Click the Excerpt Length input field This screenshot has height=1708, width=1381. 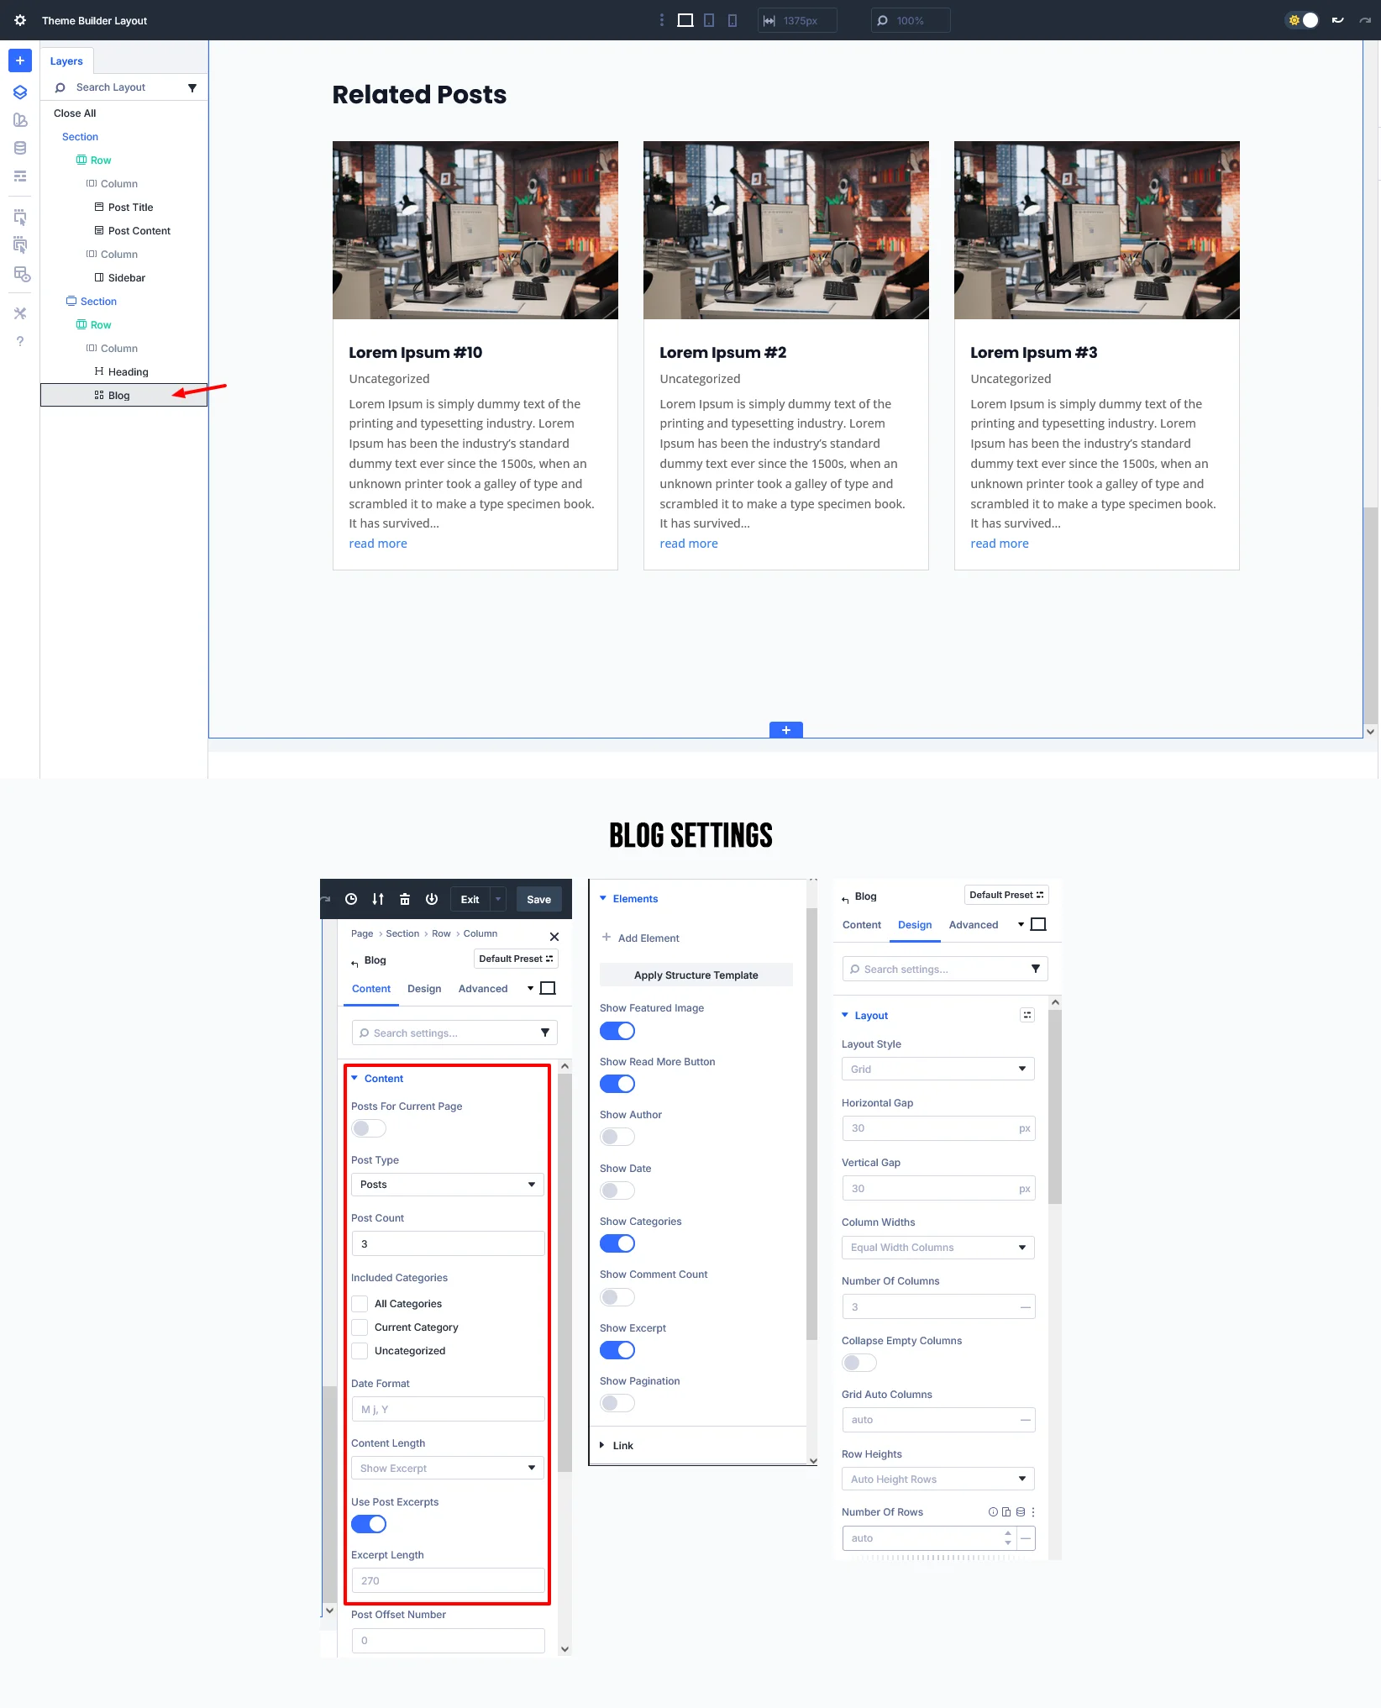pyautogui.click(x=448, y=1580)
